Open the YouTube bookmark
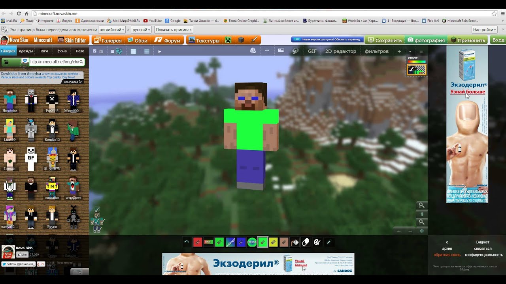Screen dimensions: 506x284 click(x=153, y=21)
